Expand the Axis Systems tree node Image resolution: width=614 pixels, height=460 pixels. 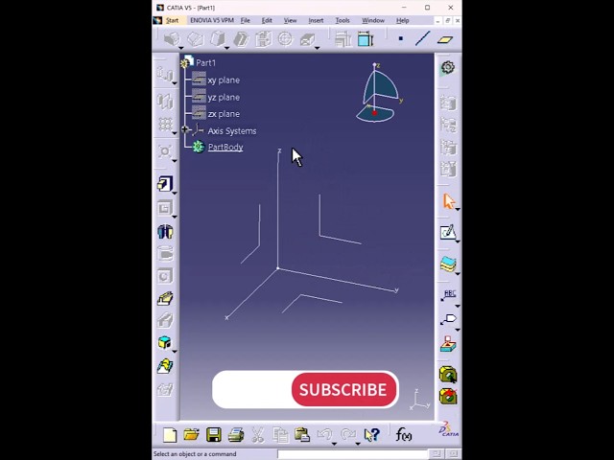coord(185,129)
